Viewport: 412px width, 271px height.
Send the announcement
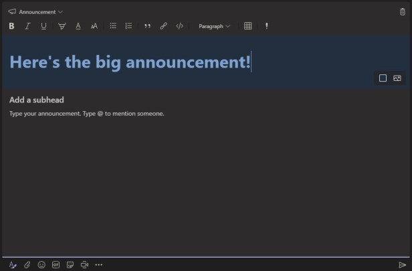coord(402,265)
